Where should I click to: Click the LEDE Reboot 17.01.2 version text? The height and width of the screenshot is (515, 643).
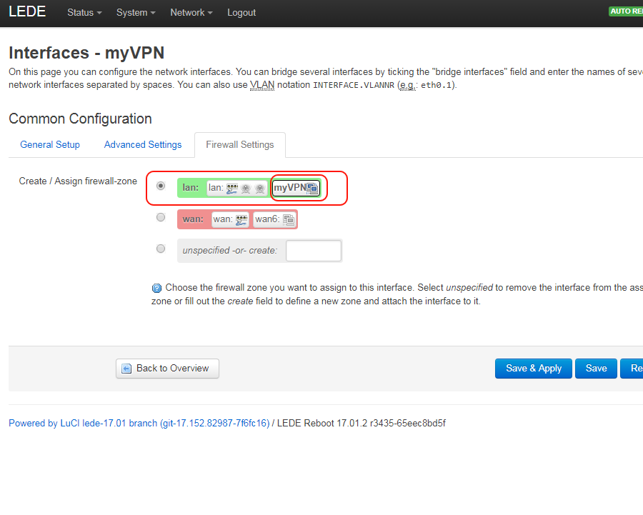tap(362, 423)
